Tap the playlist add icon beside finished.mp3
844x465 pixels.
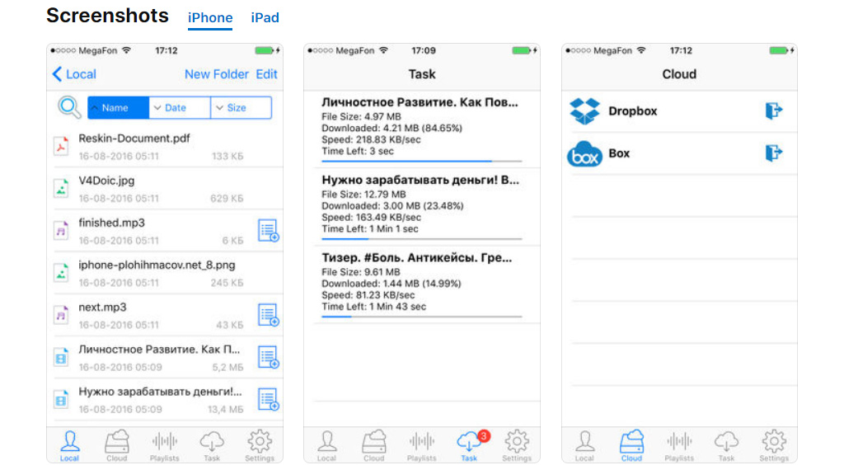pos(268,231)
